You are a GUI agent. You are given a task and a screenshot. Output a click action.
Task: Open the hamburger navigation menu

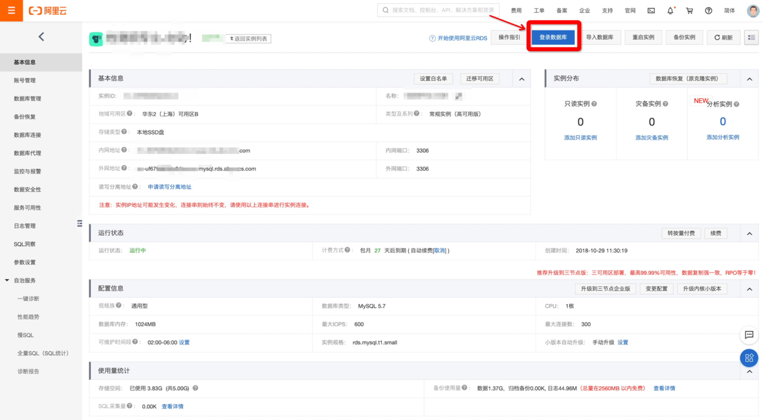(11, 11)
